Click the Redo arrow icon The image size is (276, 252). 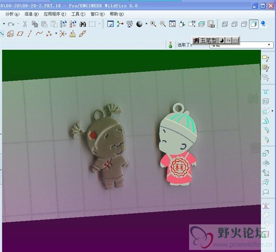point(11,24)
